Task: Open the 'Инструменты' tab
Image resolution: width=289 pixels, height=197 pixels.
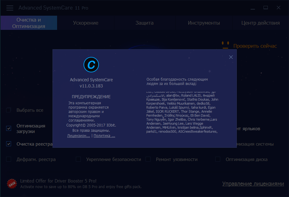Action: coord(204,23)
